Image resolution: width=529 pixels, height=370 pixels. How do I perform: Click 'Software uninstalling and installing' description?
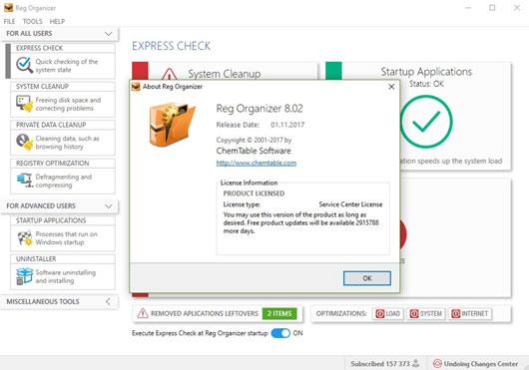tap(66, 276)
